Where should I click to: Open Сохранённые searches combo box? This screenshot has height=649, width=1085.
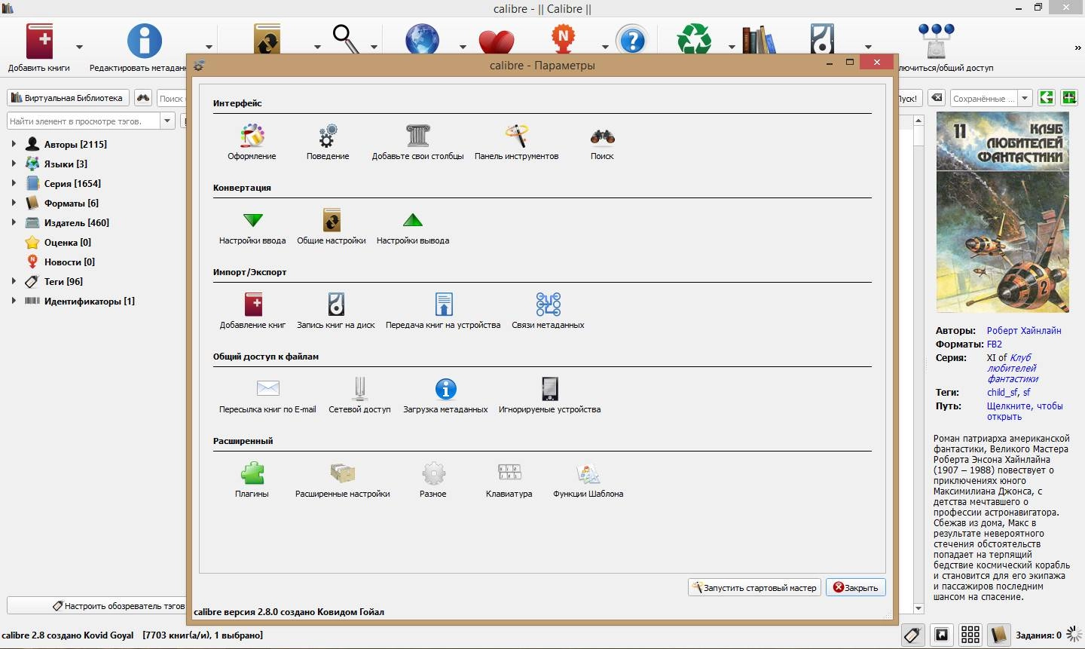[992, 98]
